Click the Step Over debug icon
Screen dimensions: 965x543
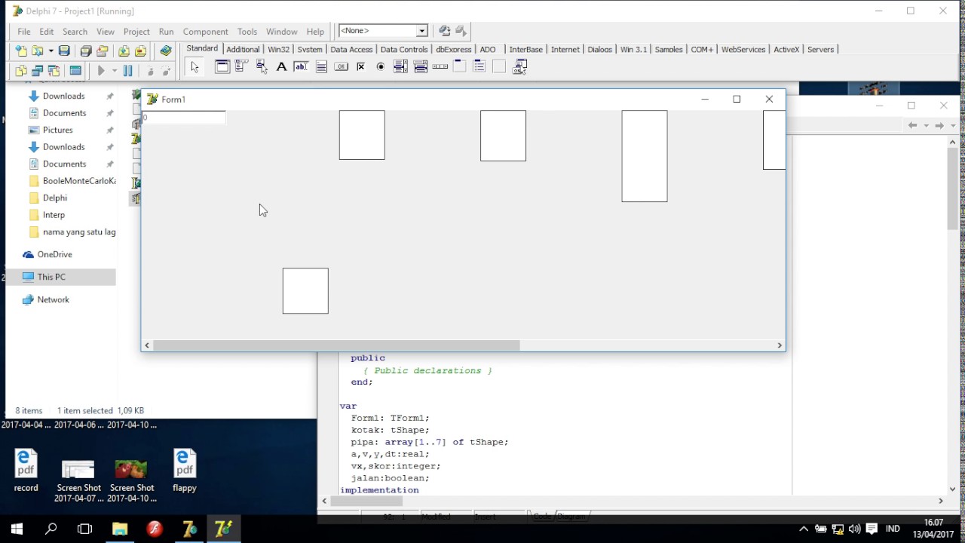pyautogui.click(x=167, y=71)
